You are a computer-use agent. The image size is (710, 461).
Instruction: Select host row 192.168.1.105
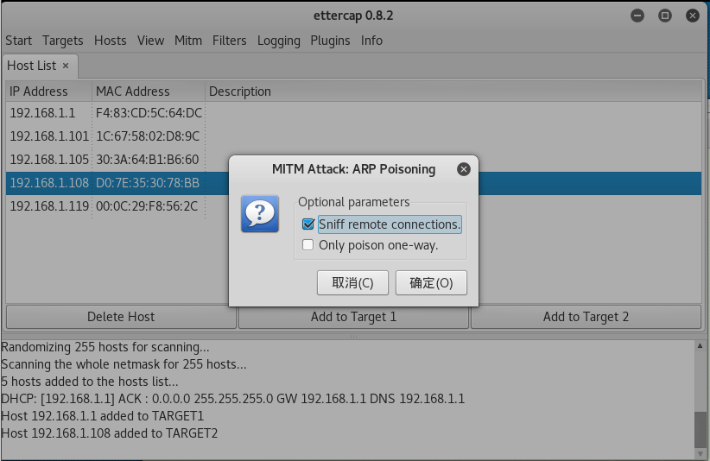pyautogui.click(x=353, y=160)
